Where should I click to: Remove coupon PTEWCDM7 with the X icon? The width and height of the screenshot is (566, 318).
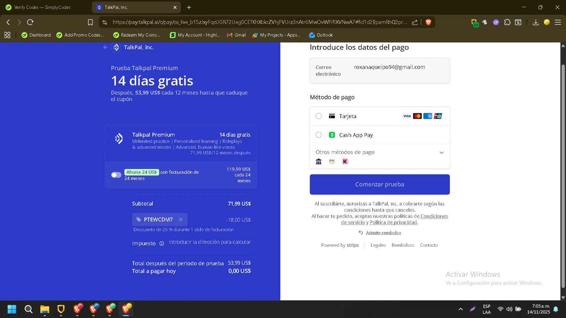181,219
